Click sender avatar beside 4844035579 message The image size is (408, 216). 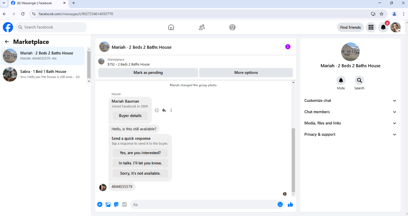[x=103, y=187]
